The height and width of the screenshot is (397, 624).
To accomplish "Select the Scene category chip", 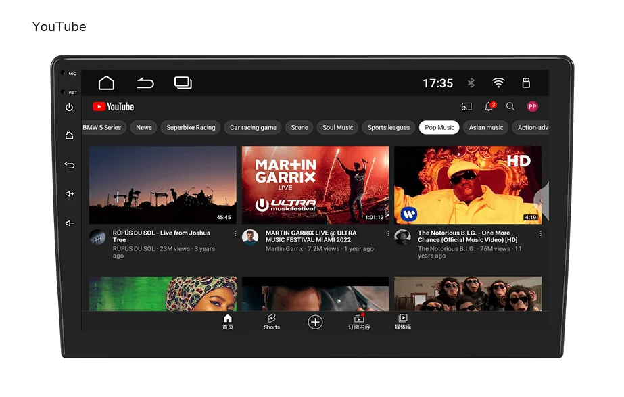I will coord(299,127).
